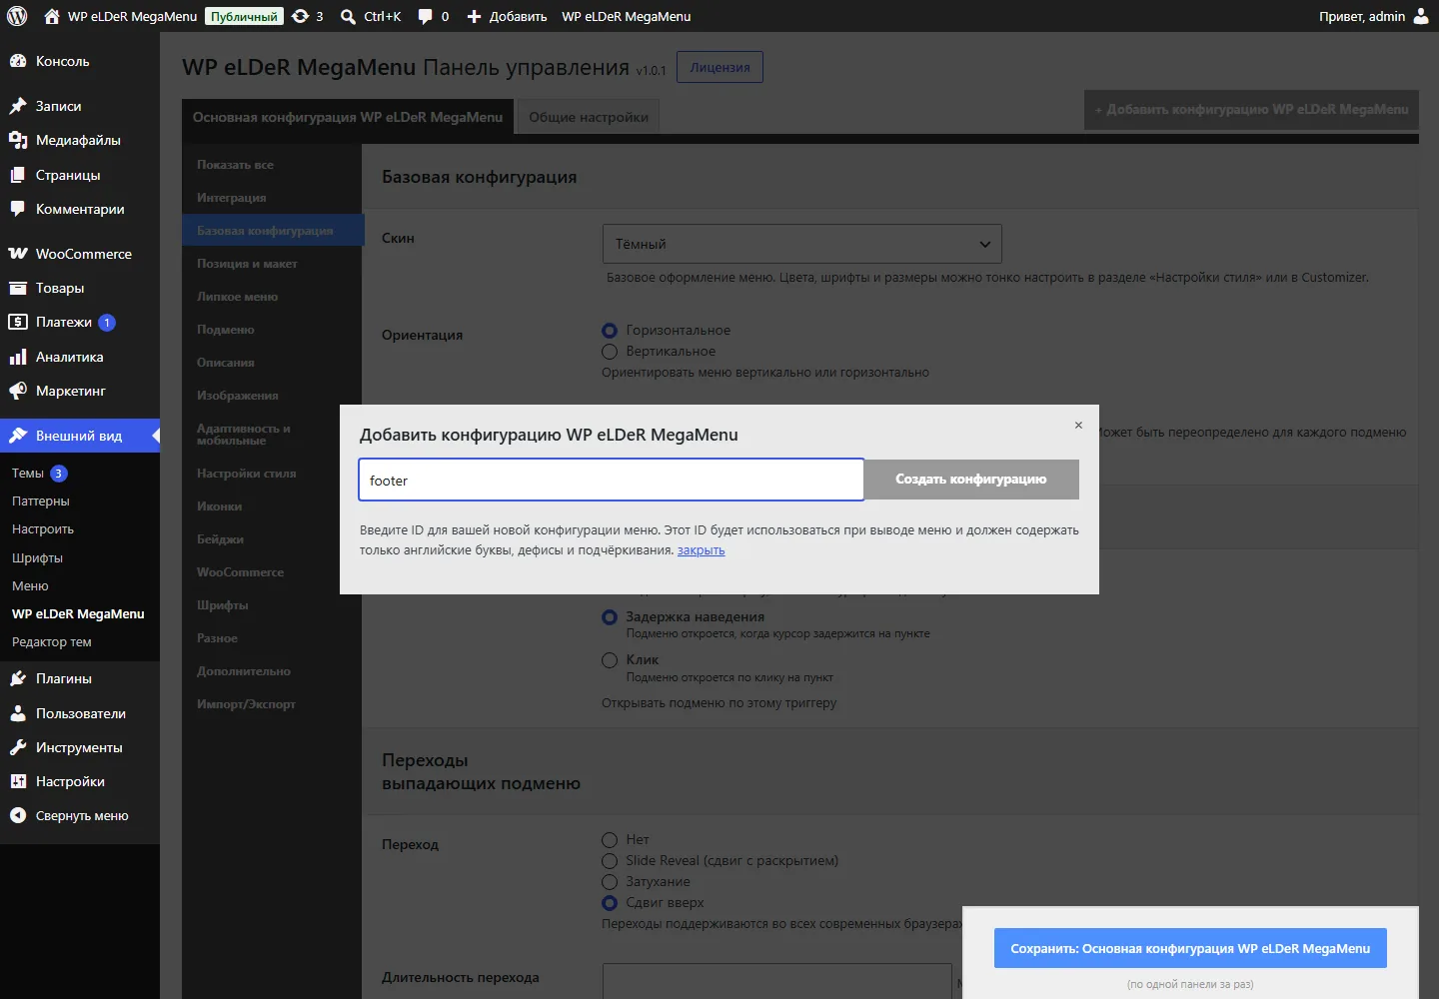This screenshot has height=999, width=1439.
Task: Click the Страницы pages icon
Action: 18,175
